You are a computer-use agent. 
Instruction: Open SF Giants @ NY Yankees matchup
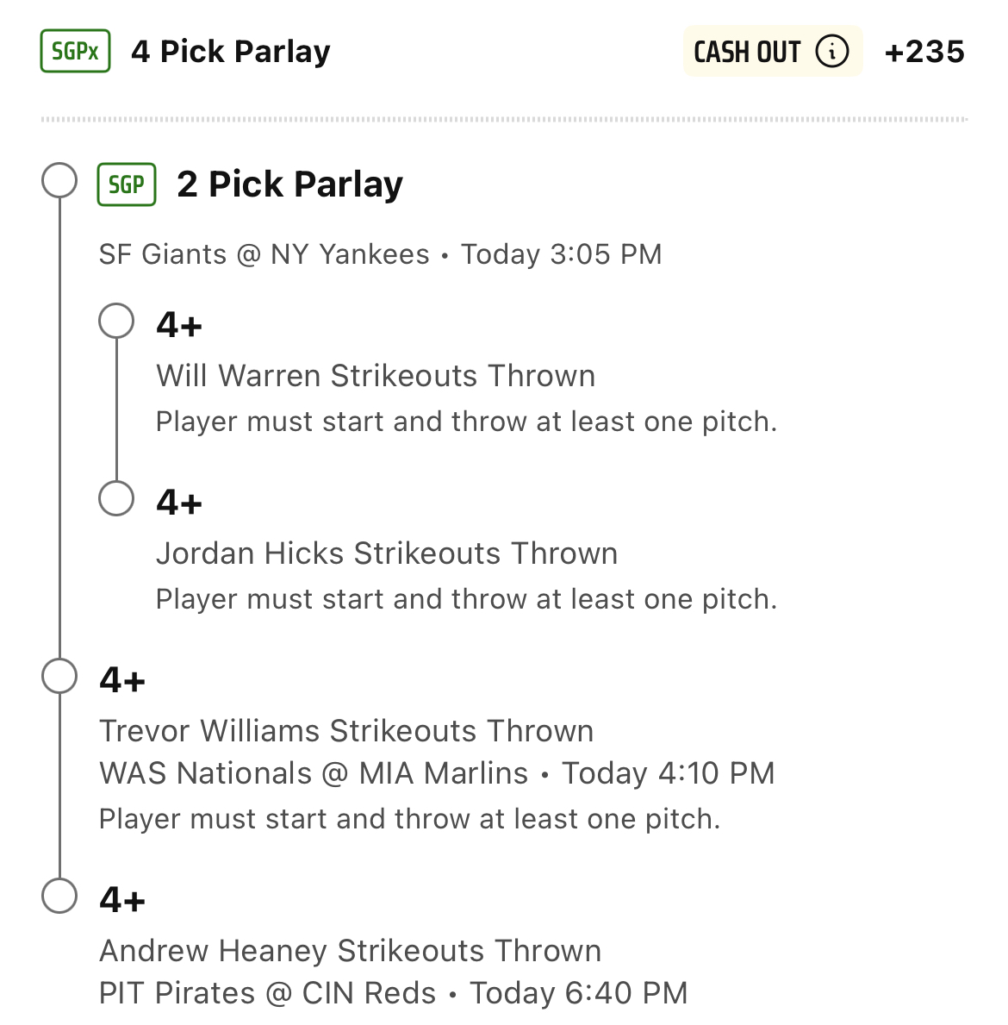(264, 254)
